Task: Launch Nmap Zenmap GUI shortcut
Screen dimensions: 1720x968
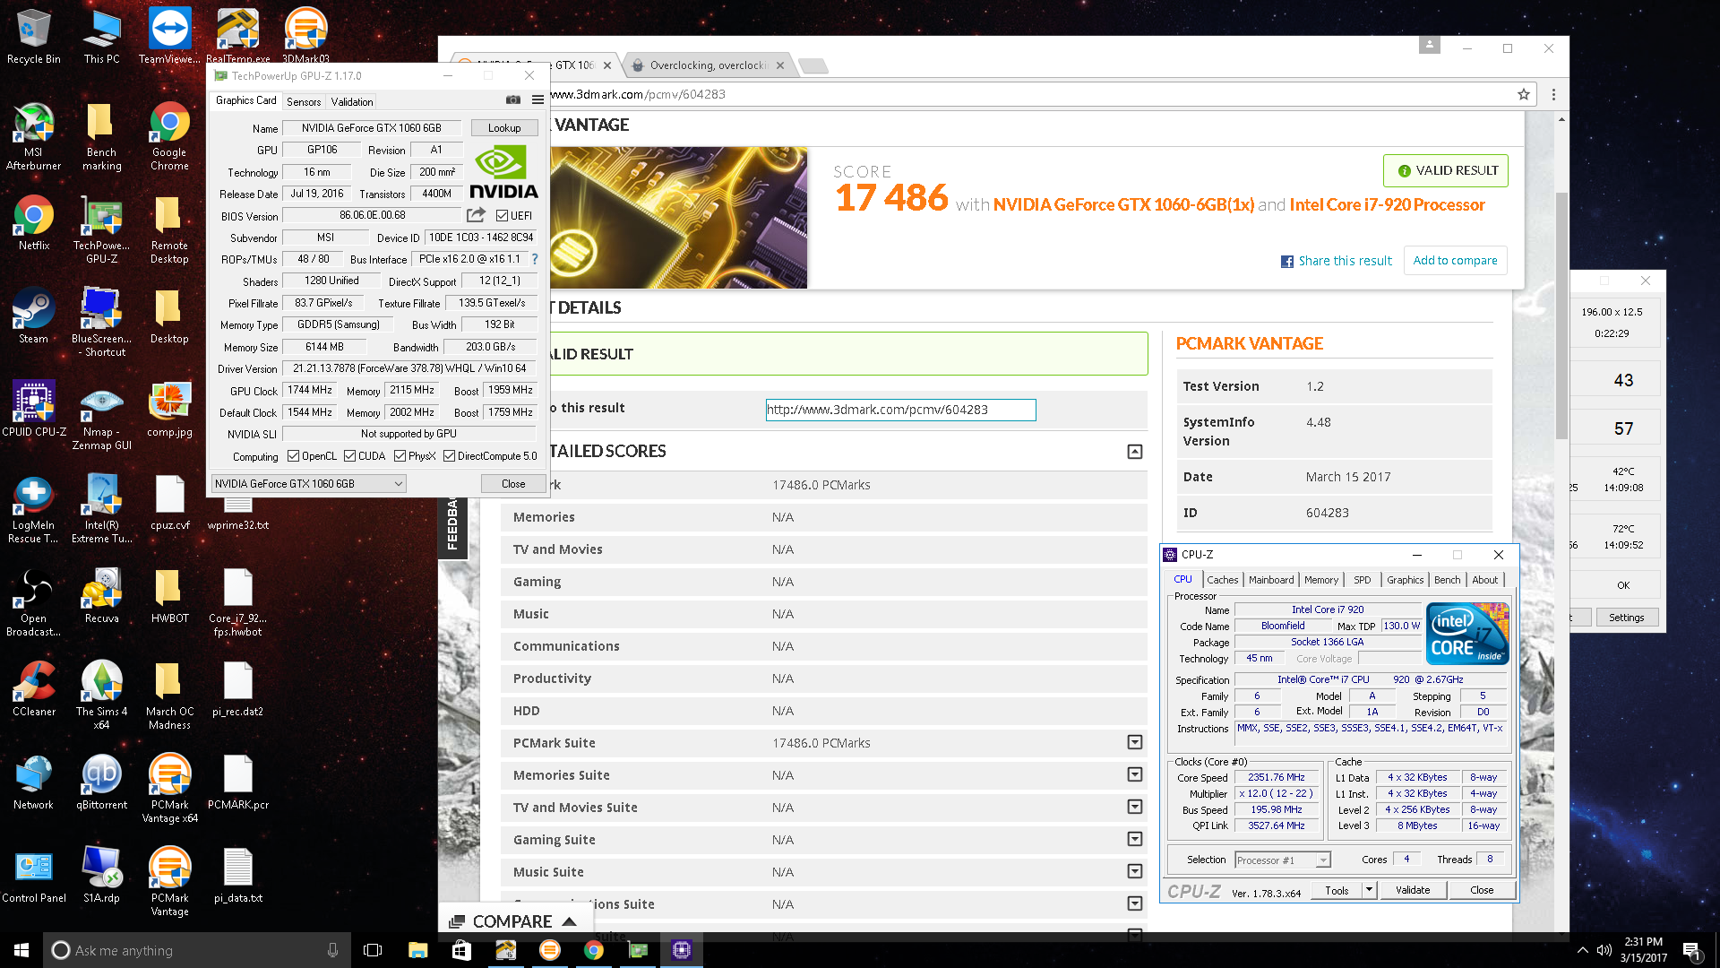Action: pyautogui.click(x=101, y=416)
